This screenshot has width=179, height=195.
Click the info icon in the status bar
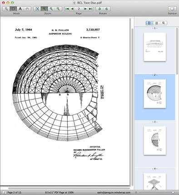click(x=4, y=192)
